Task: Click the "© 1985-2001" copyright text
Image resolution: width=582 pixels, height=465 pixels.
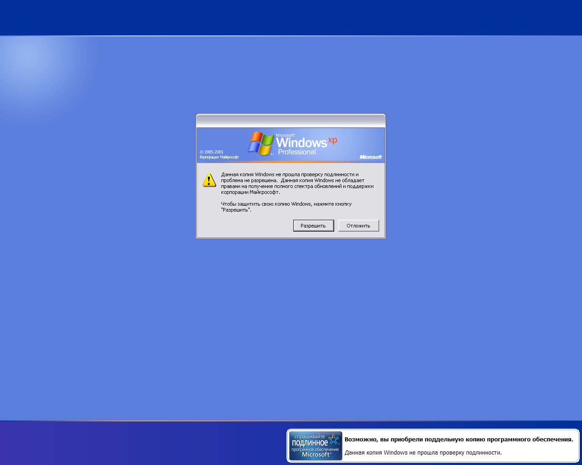Action: [211, 152]
